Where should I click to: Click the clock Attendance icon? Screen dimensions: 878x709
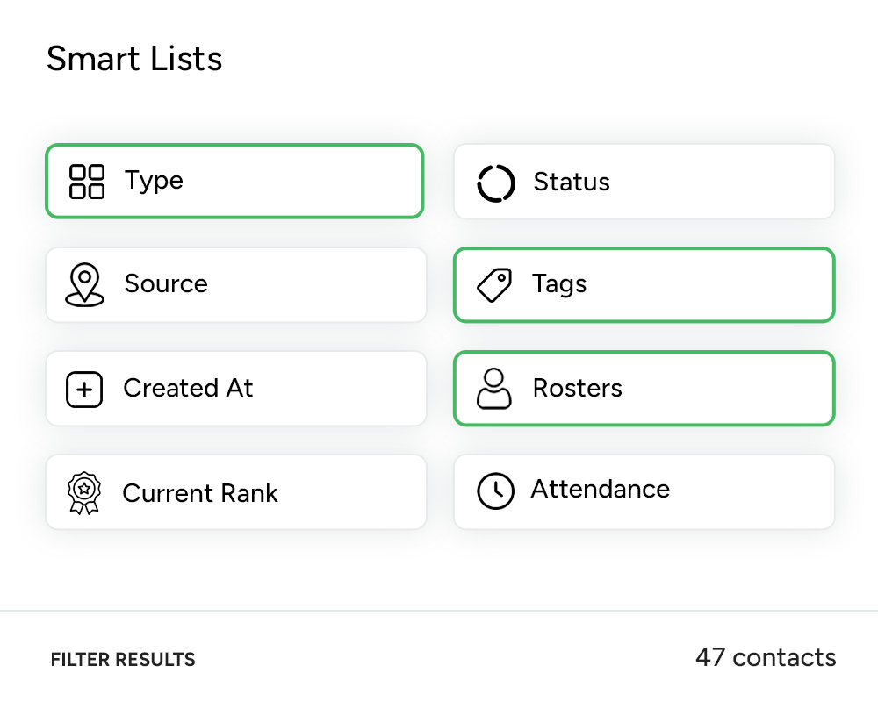[x=495, y=491]
